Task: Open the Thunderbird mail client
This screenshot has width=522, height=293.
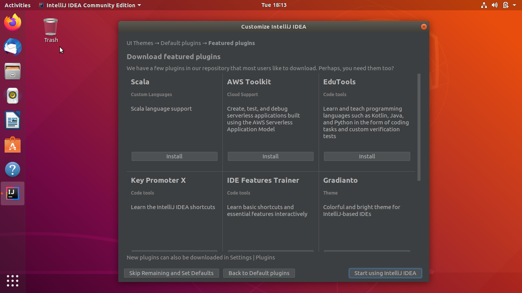Action: coord(13,47)
